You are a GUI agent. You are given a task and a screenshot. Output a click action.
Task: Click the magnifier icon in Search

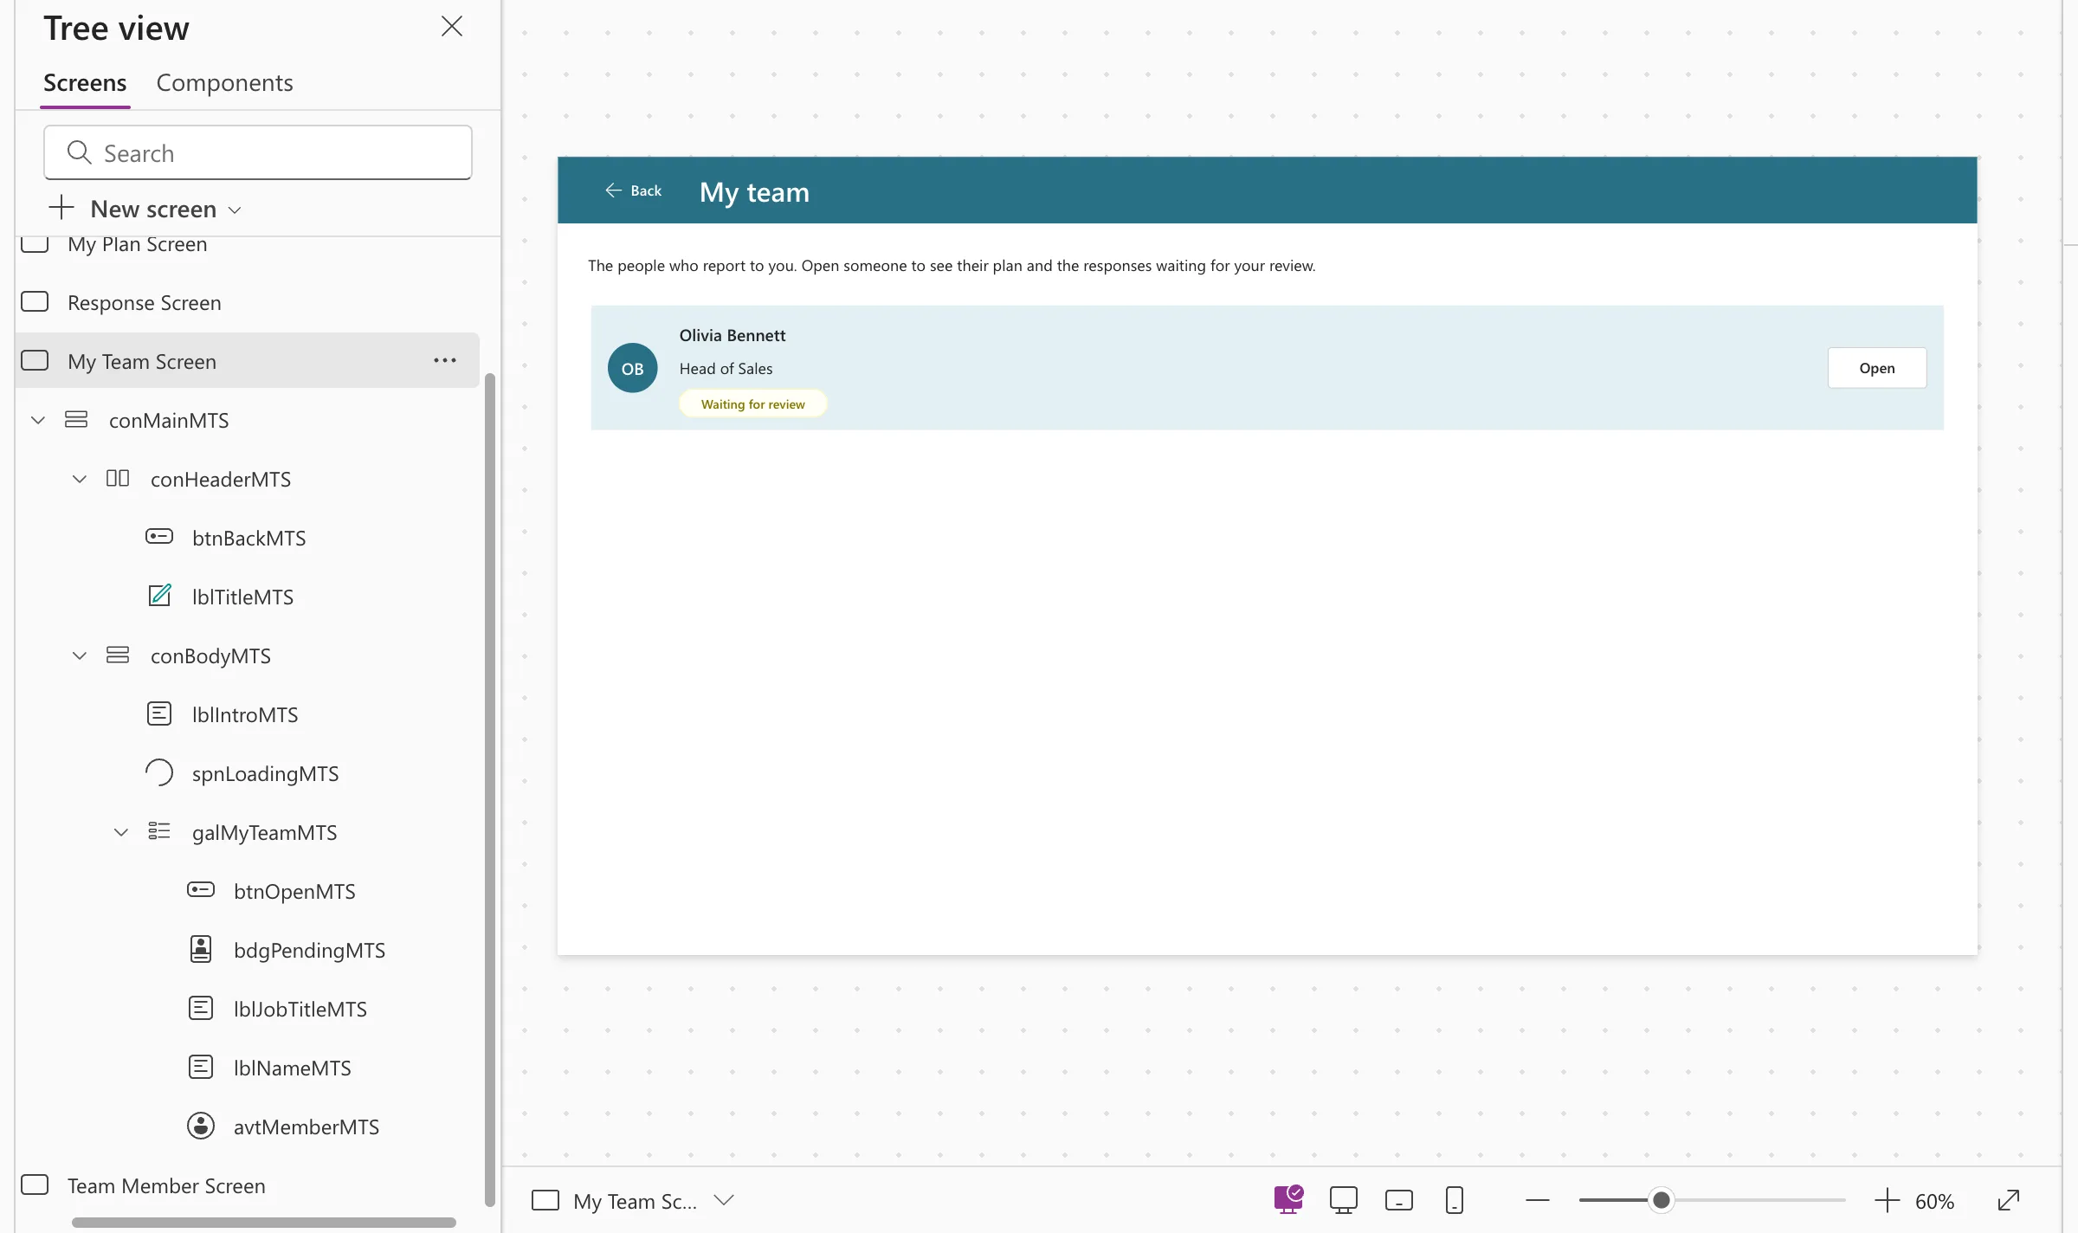pos(80,152)
